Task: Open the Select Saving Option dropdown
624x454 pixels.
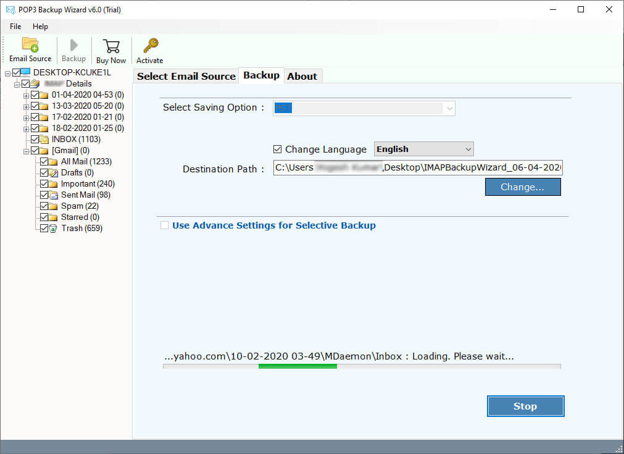Action: click(364, 108)
